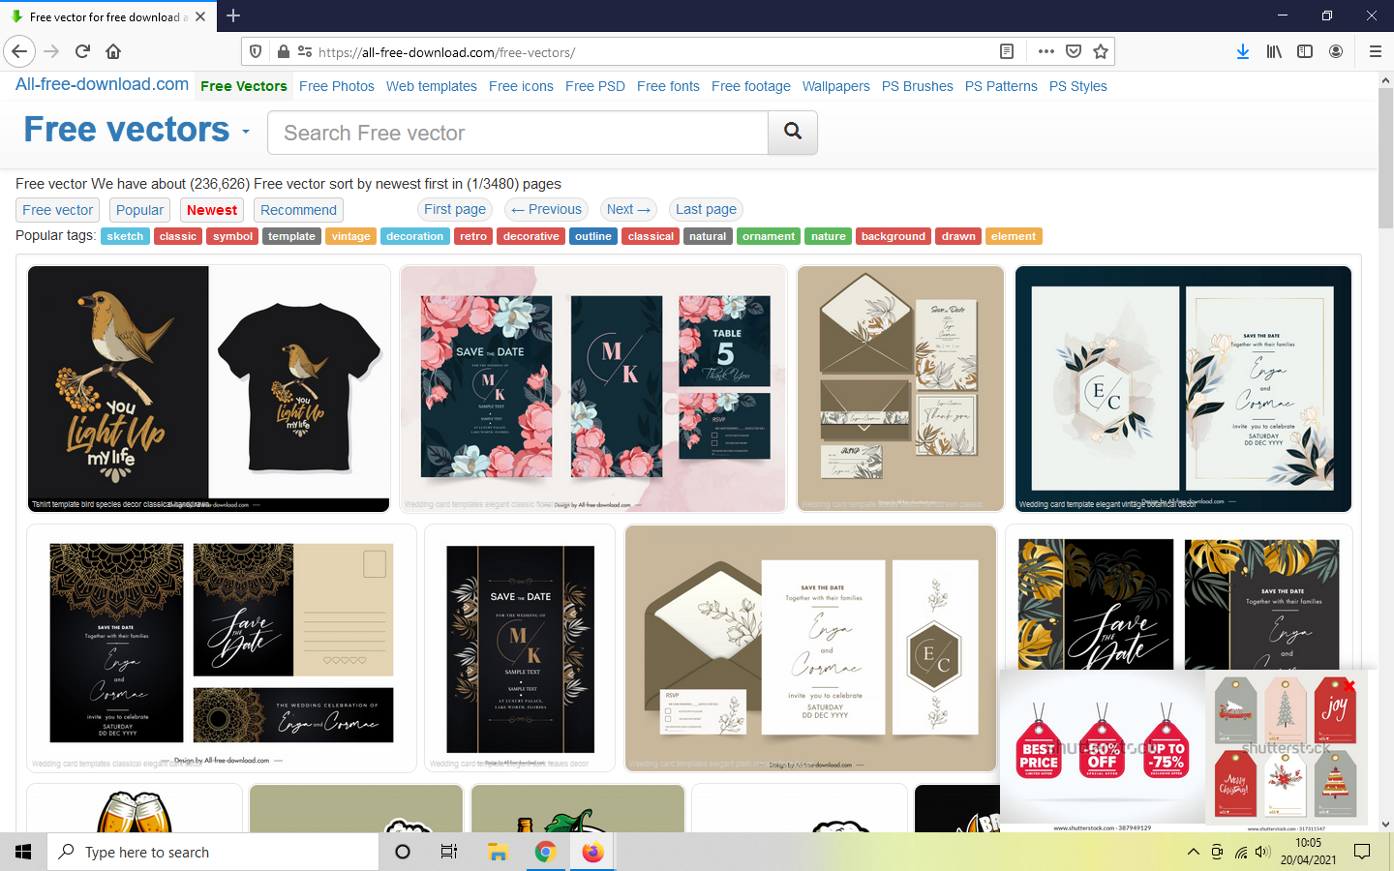
Task: Filter by background tag
Action: coord(893,236)
